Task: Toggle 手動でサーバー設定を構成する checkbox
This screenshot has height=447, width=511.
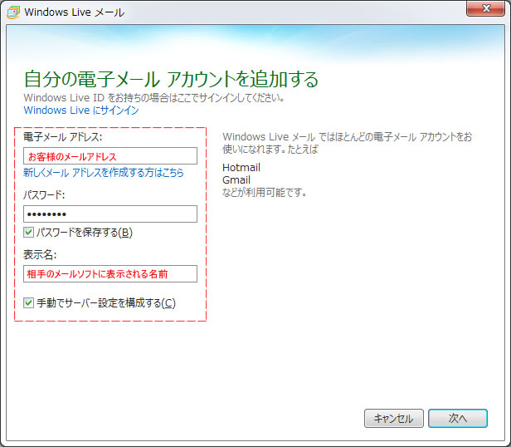Action: point(29,302)
